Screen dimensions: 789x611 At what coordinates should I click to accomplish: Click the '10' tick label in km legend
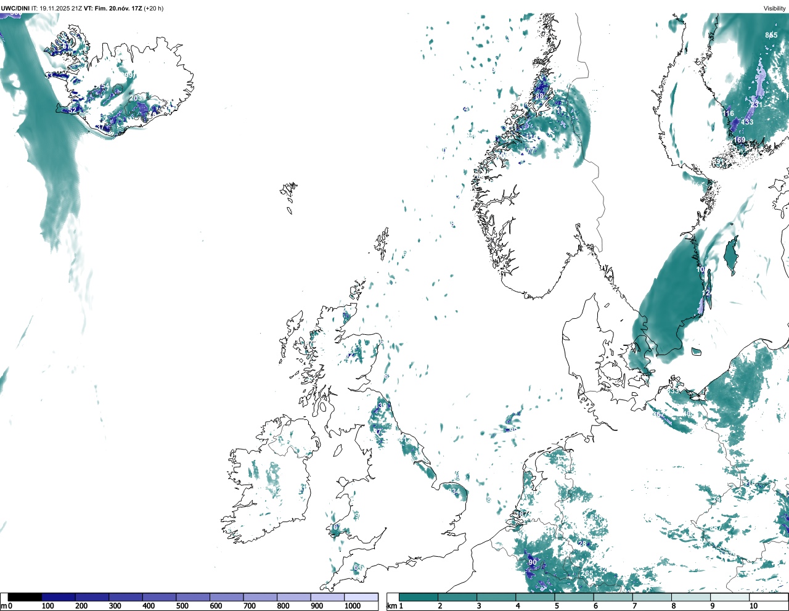click(753, 606)
